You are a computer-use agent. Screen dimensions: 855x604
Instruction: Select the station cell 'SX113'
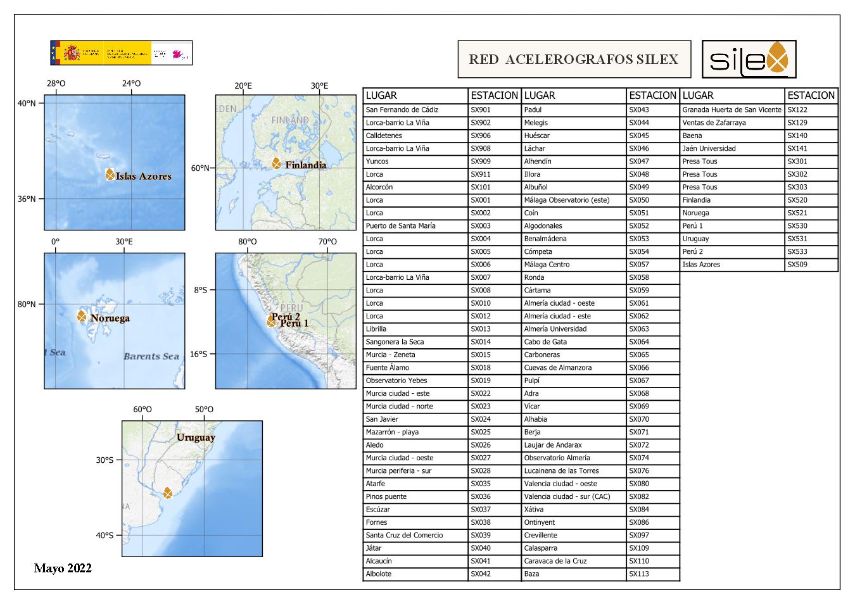(x=653, y=574)
